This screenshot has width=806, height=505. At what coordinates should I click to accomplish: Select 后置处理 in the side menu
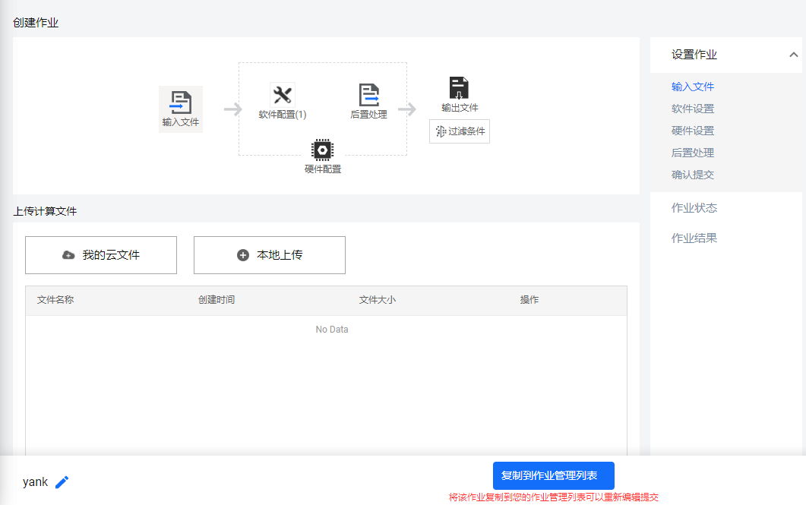(692, 153)
